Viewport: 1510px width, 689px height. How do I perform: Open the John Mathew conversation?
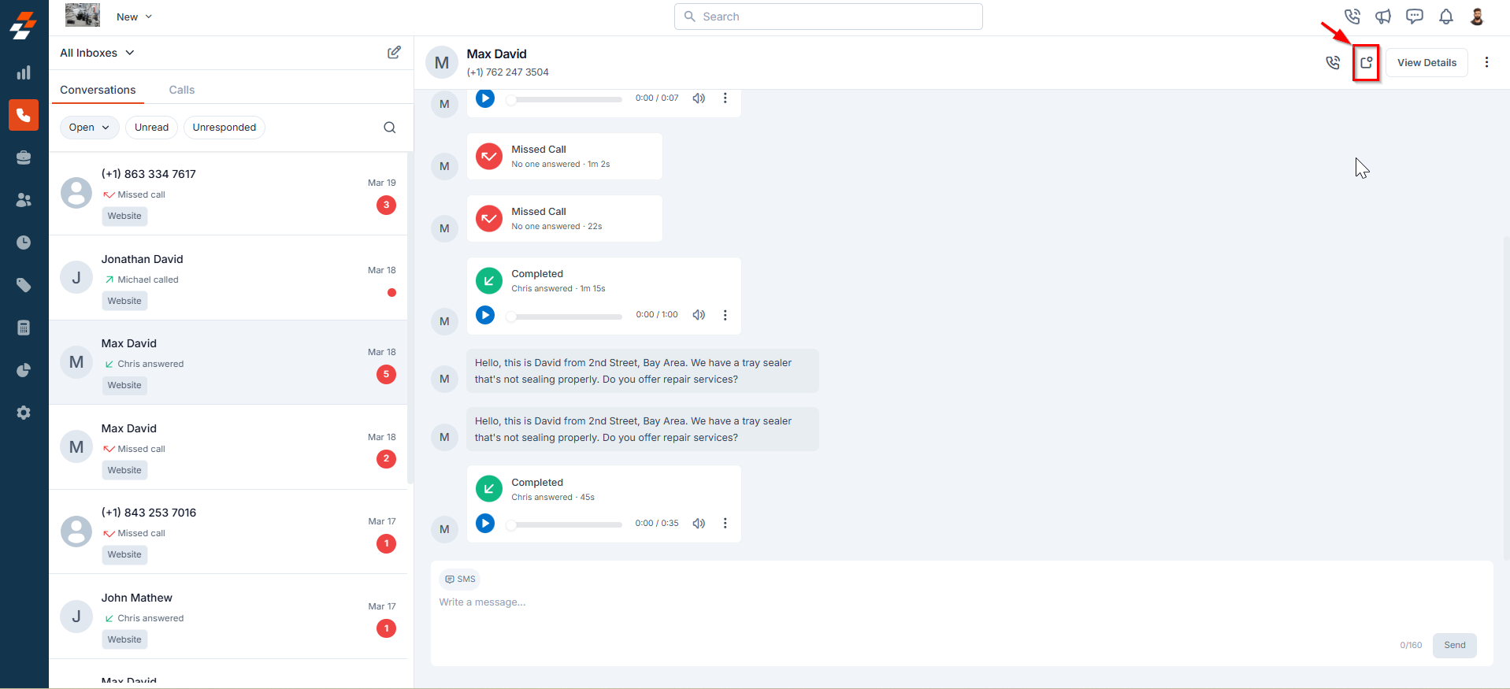click(x=228, y=617)
